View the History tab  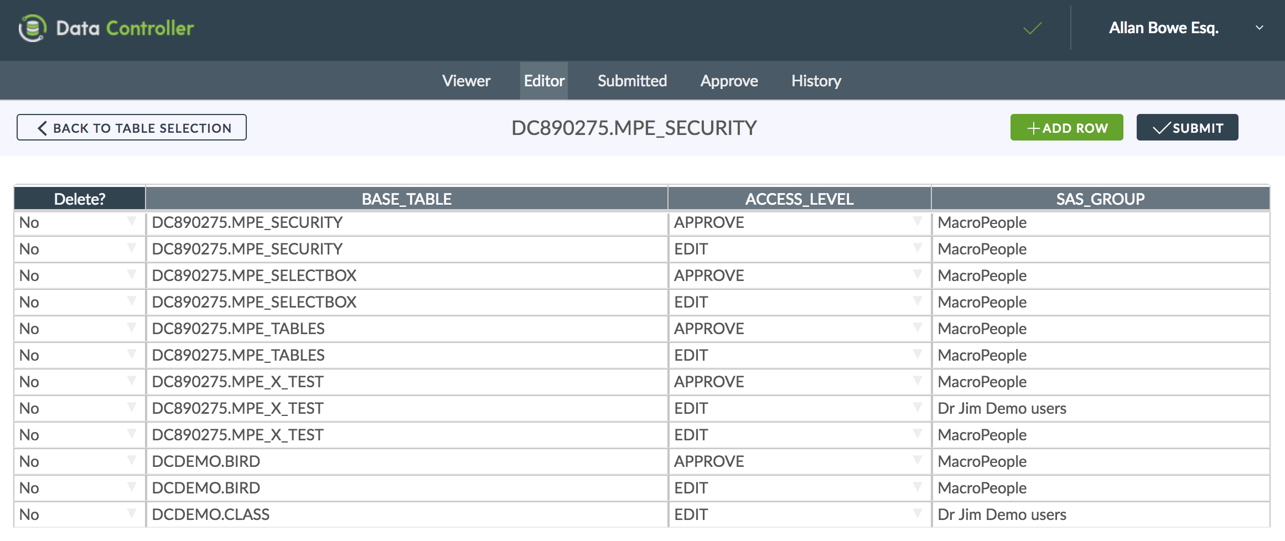tap(816, 81)
